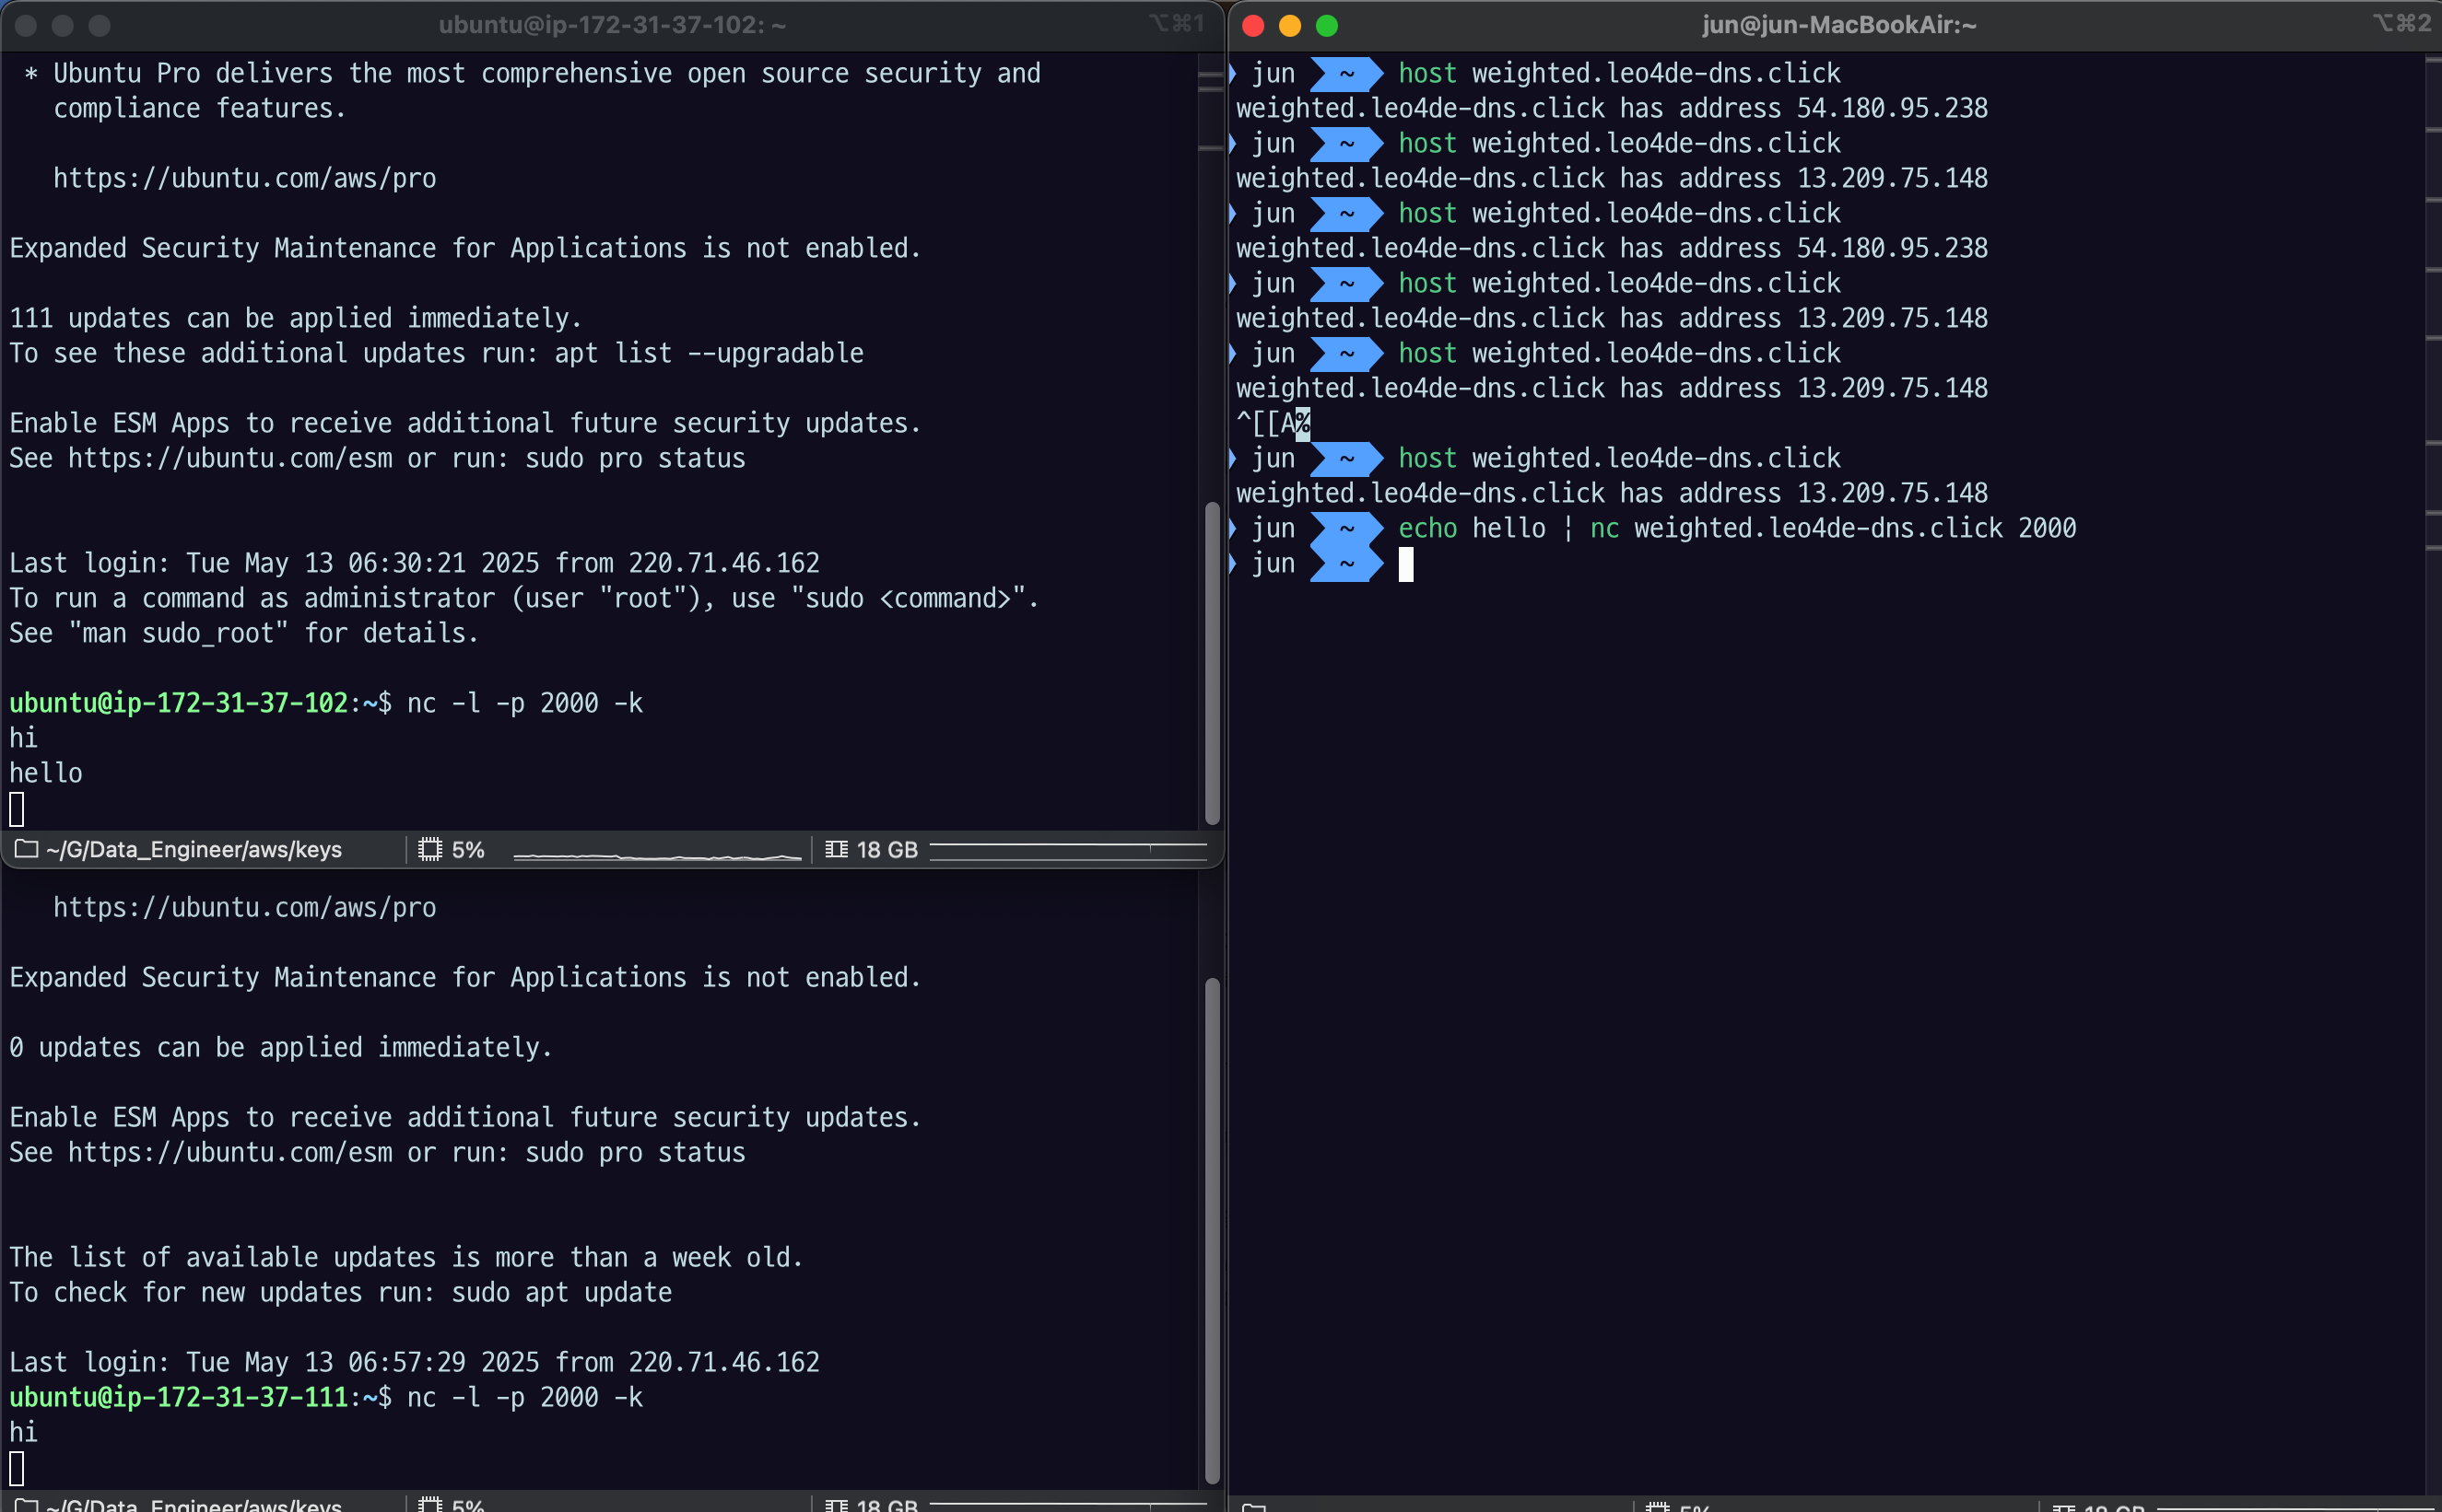2442x1512 pixels.
Task: Click the tilde directory segment on the empty prompt line
Action: click(x=1346, y=564)
